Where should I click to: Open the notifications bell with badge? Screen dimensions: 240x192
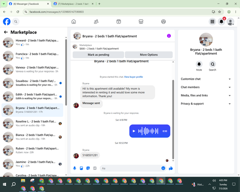point(221,22)
